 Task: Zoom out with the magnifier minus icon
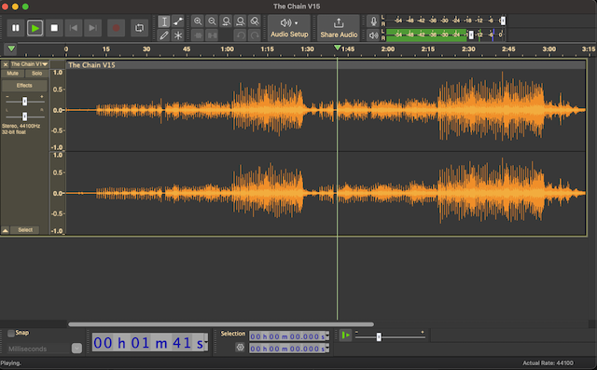click(212, 21)
